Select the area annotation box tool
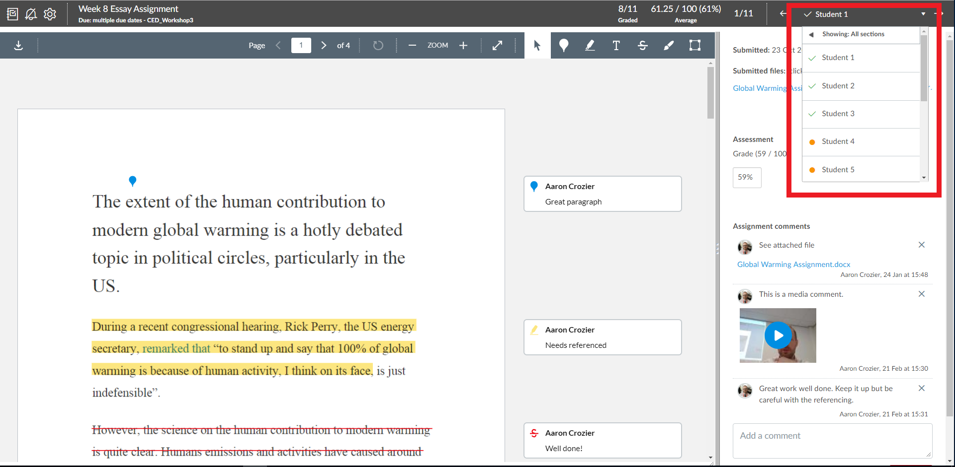 [x=695, y=46]
